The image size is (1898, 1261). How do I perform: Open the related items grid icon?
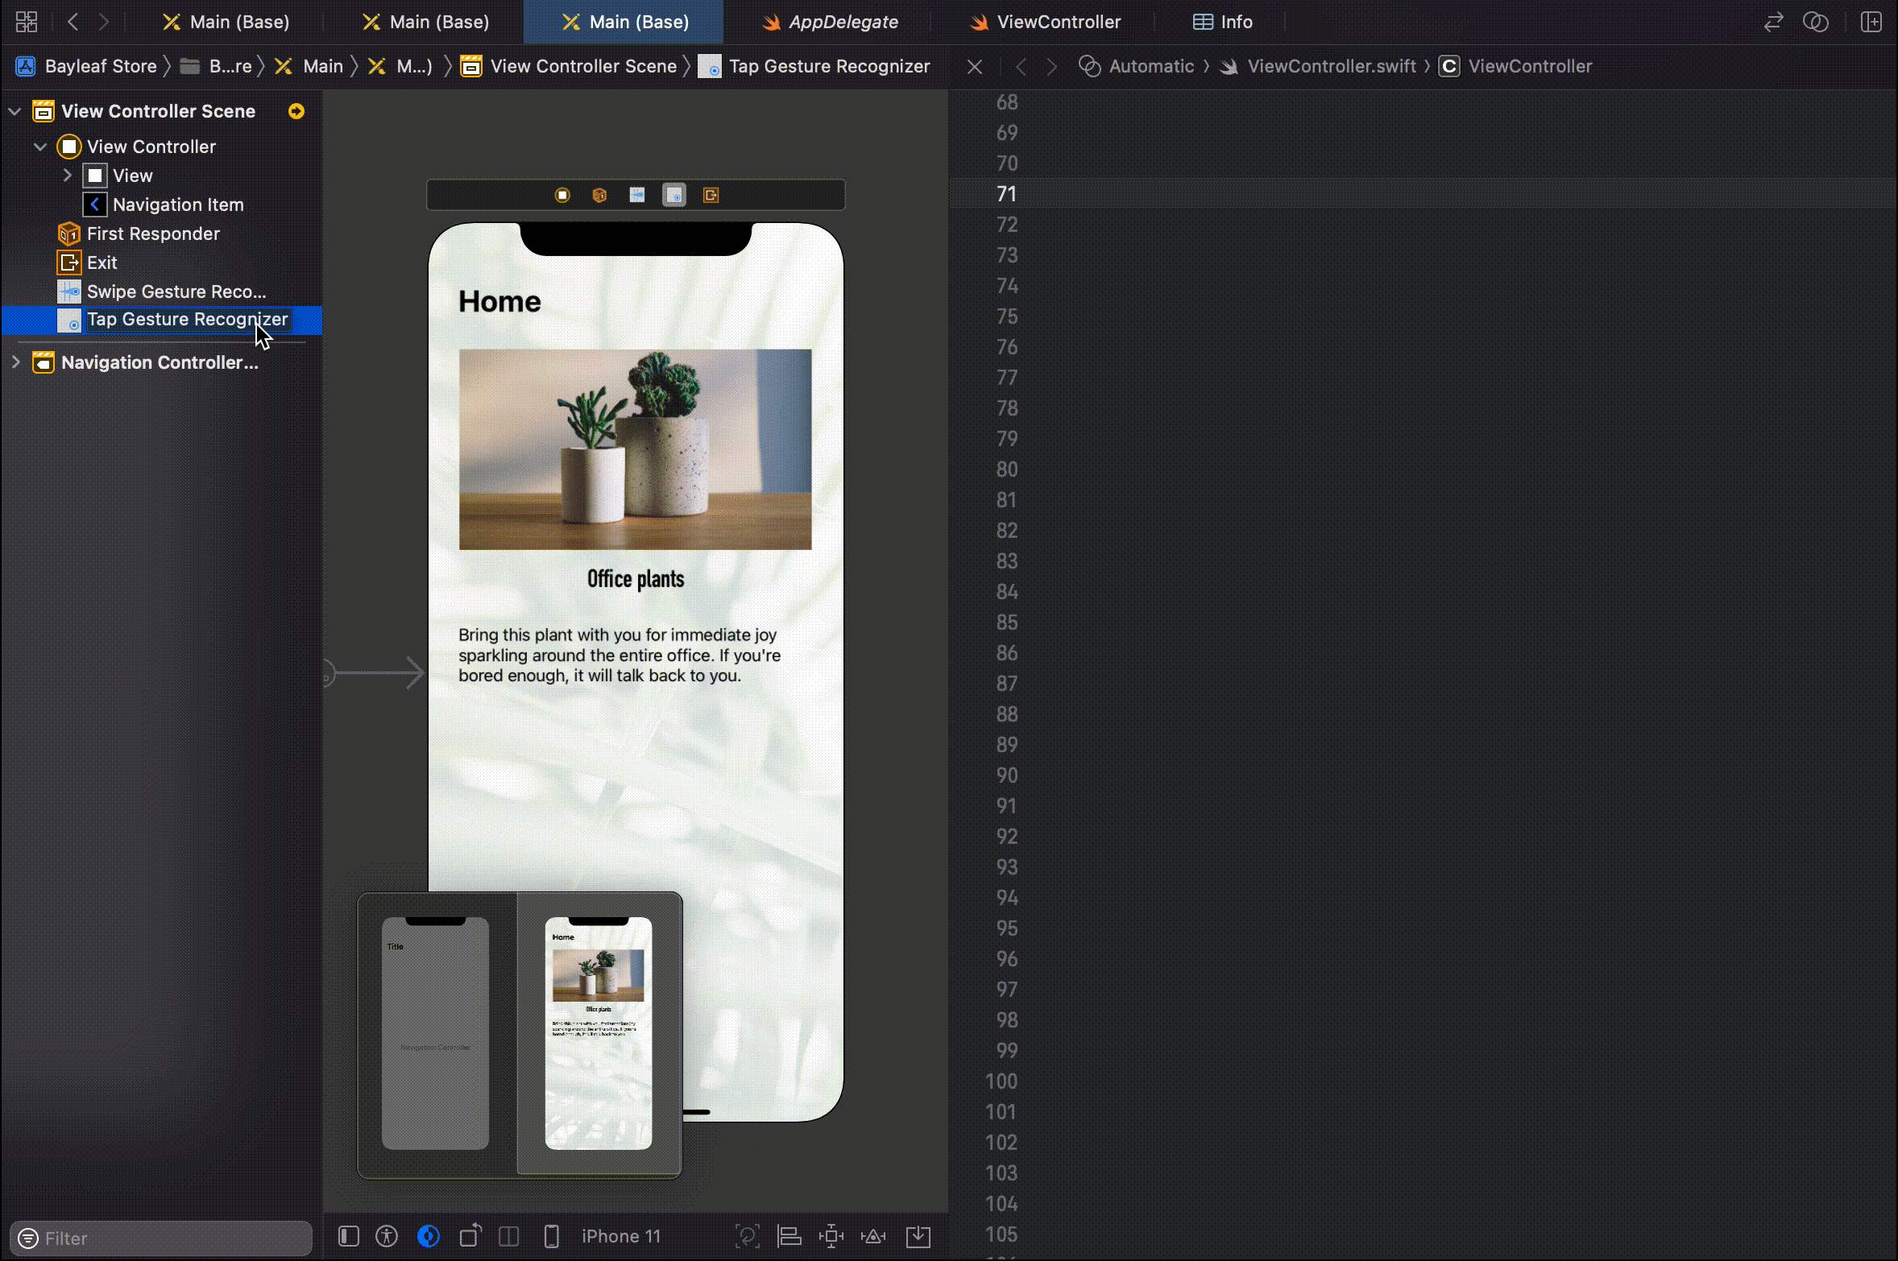[27, 22]
